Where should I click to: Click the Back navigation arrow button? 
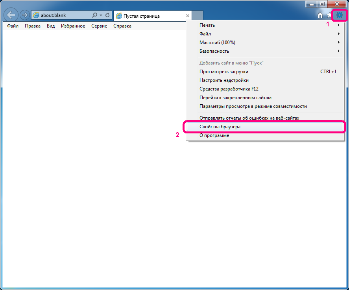click(x=11, y=15)
